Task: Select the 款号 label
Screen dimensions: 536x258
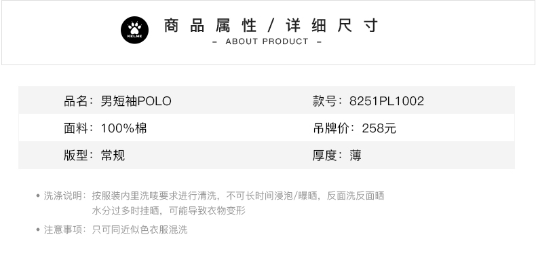Action: 324,101
